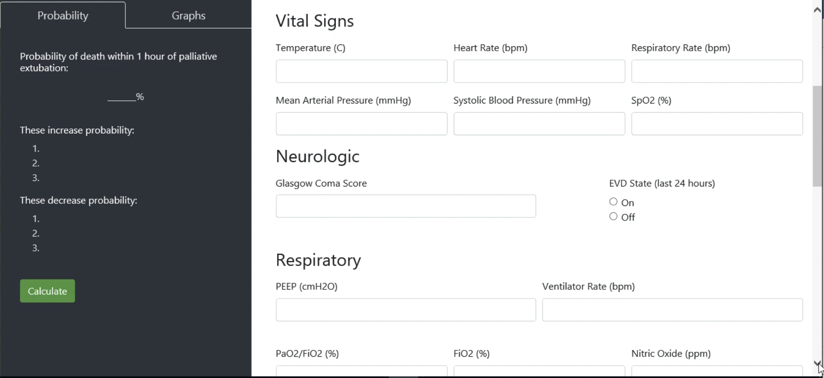Open the Probability tab

point(63,15)
